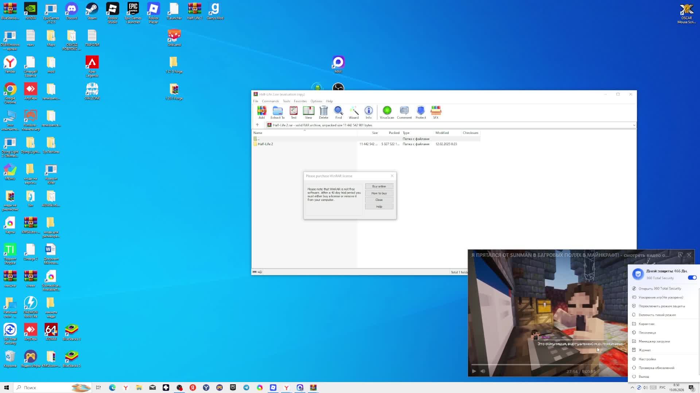Open File Explorer from taskbar
The height and width of the screenshot is (393, 700).
(x=139, y=388)
